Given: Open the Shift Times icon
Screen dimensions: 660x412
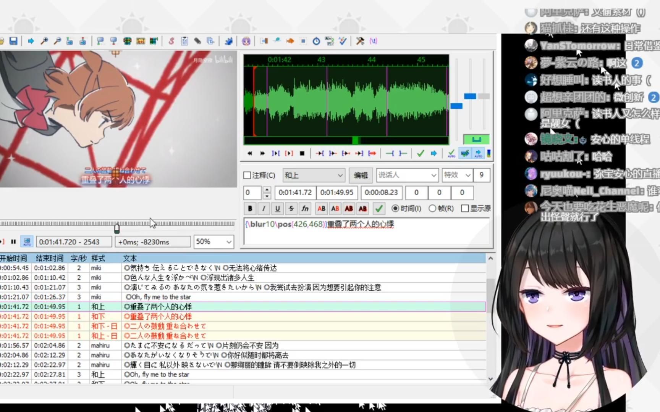Looking at the screenshot, I should pos(264,41).
